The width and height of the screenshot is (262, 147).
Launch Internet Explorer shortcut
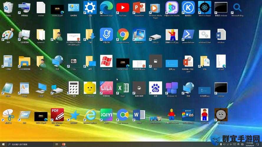90,115
